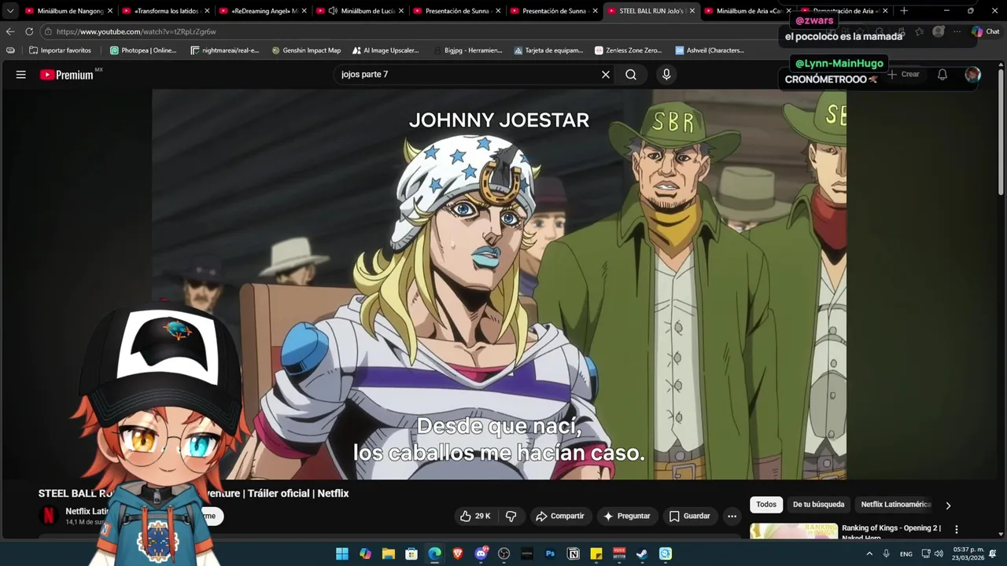Click the Compartir share button

(559, 516)
